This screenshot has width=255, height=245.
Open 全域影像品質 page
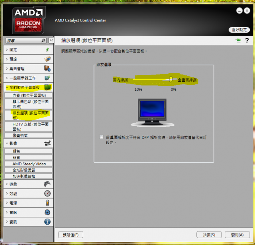[28, 170]
